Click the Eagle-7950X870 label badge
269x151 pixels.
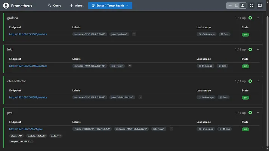92,129
